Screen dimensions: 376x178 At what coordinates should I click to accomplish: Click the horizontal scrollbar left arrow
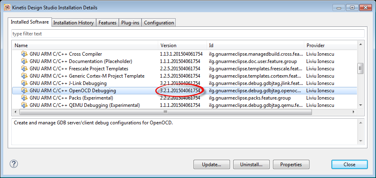click(15, 112)
